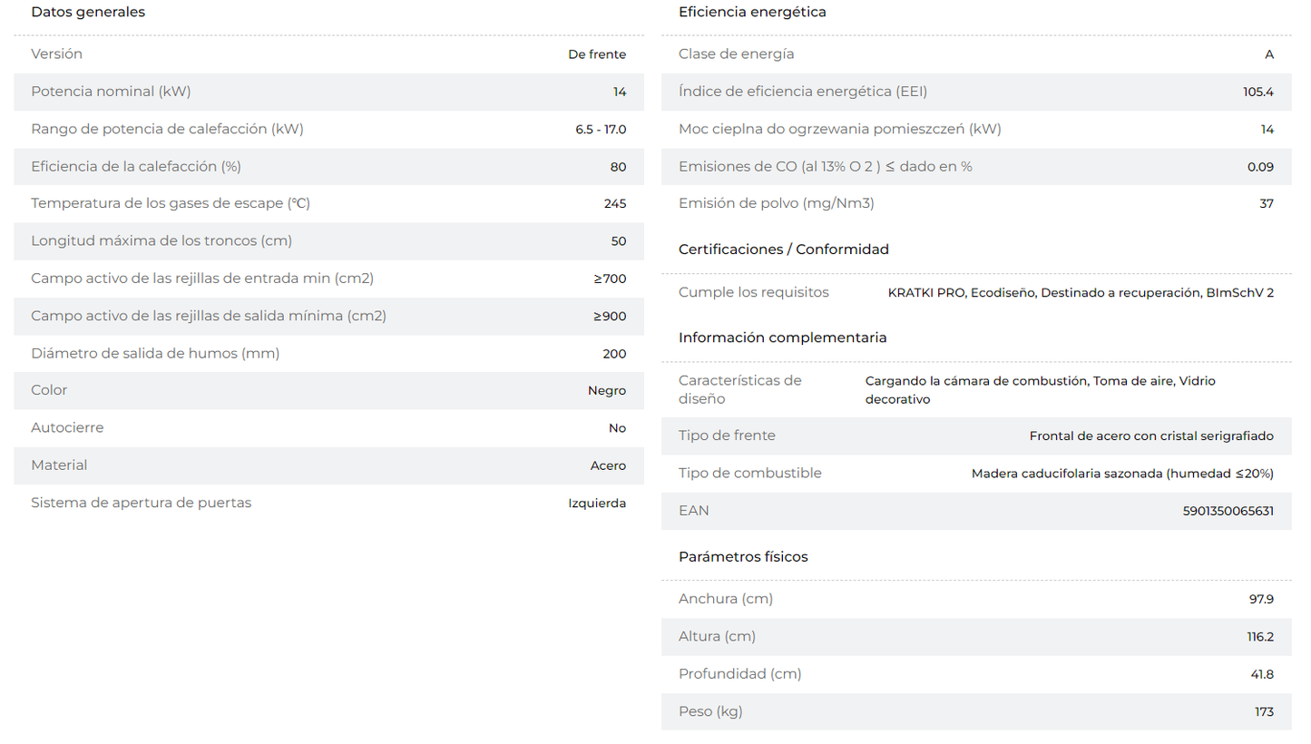This screenshot has width=1311, height=744.
Task: Click the Cumple los requisitos KRATKI PRO text
Action: point(1081,293)
